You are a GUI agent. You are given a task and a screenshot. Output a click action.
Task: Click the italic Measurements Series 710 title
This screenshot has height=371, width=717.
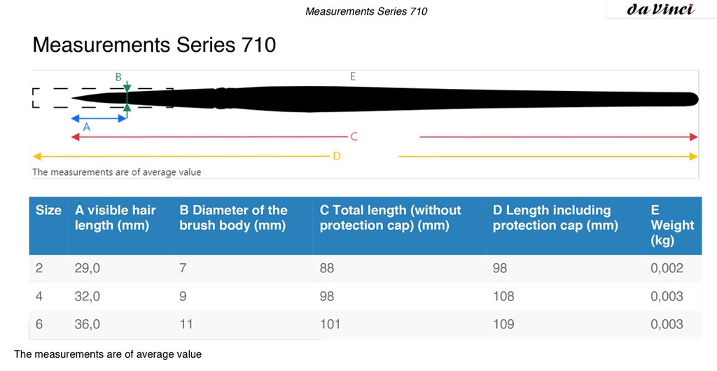pos(366,11)
